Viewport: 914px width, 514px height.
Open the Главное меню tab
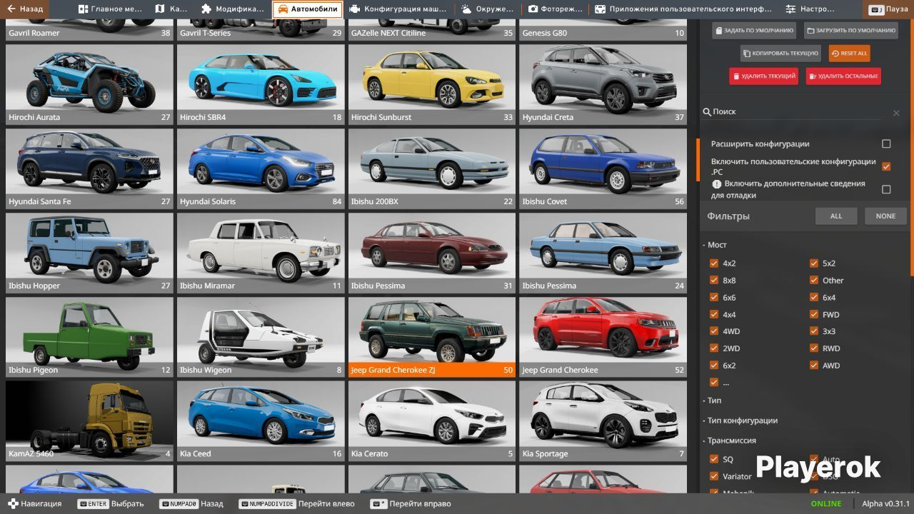tap(111, 9)
